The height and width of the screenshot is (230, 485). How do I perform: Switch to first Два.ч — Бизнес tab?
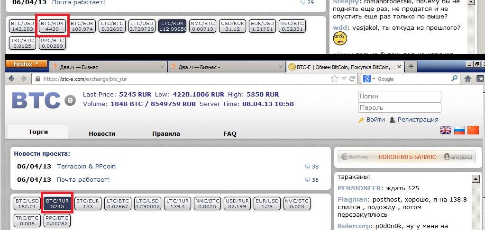click(x=108, y=67)
